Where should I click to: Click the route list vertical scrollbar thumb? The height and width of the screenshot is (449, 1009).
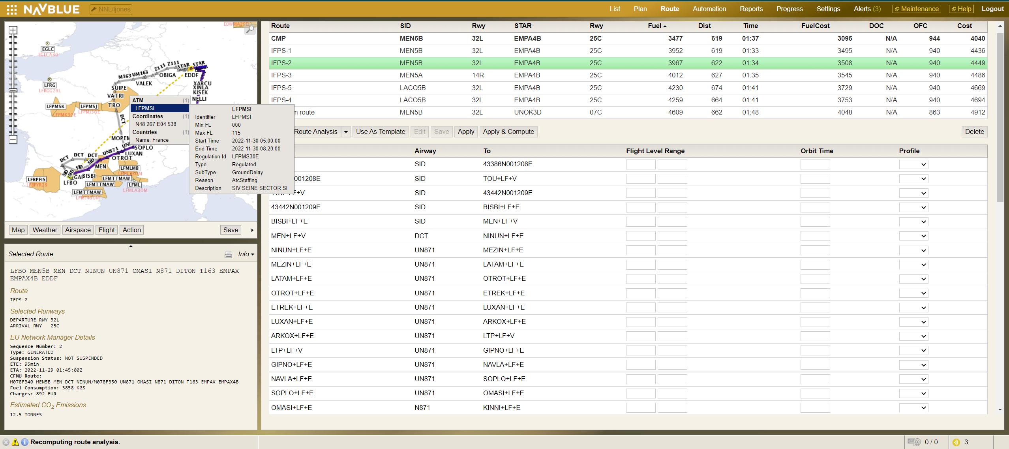coord(1000,117)
